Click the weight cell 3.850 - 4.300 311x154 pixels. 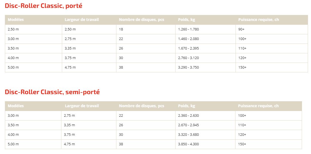(188, 144)
